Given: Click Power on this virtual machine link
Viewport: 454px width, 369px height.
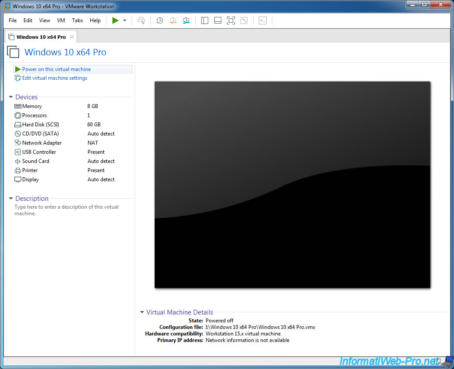Looking at the screenshot, I should point(57,69).
